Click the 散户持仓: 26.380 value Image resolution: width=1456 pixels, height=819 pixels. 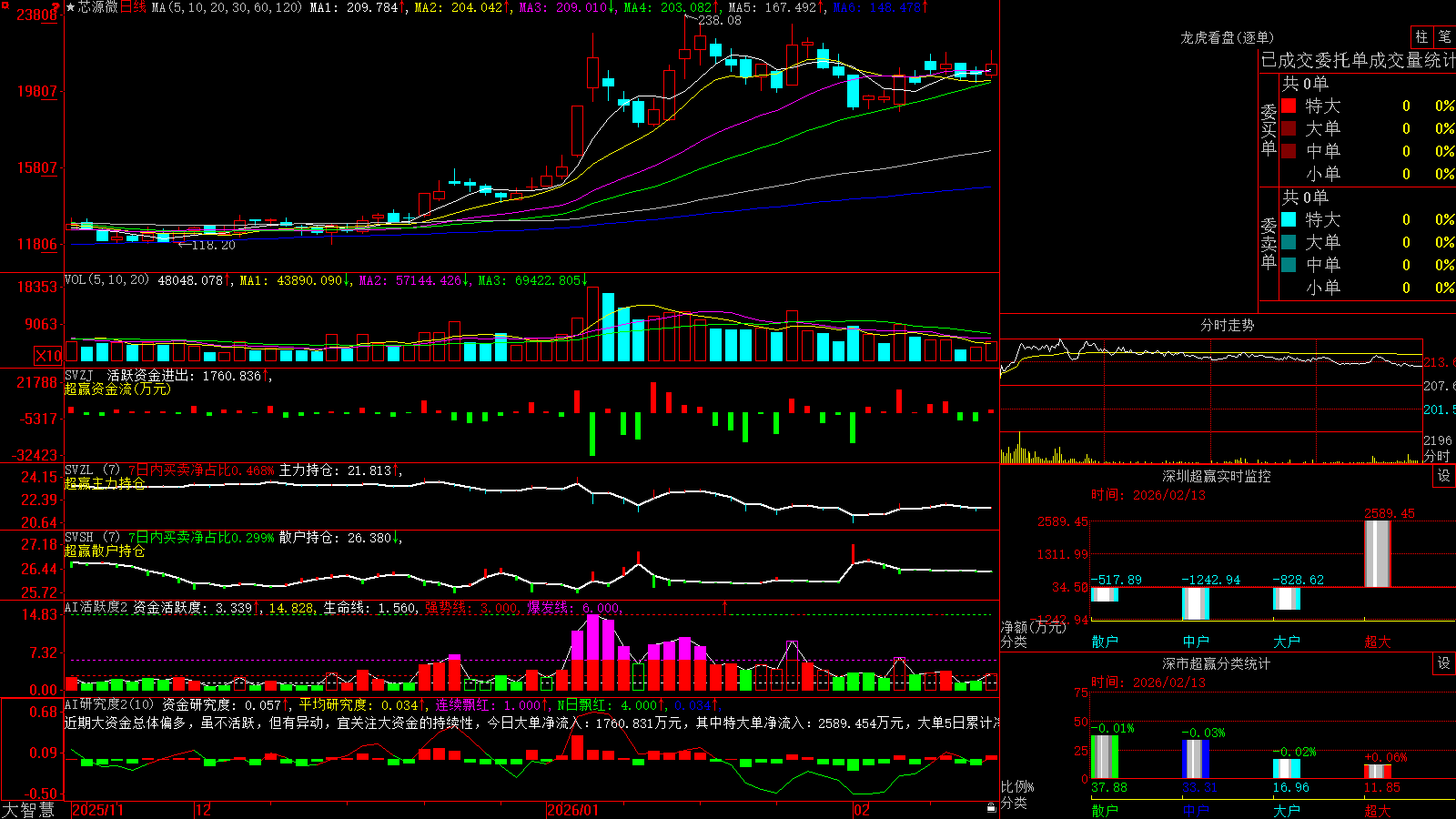click(x=335, y=538)
